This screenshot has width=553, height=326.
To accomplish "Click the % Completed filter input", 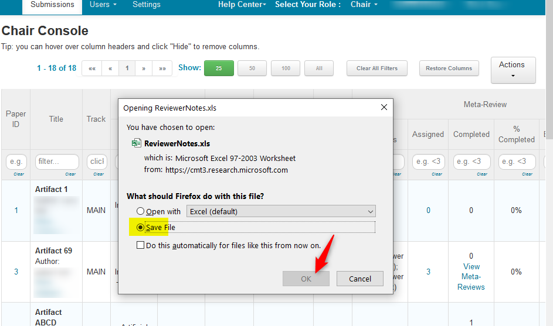I will (517, 162).
